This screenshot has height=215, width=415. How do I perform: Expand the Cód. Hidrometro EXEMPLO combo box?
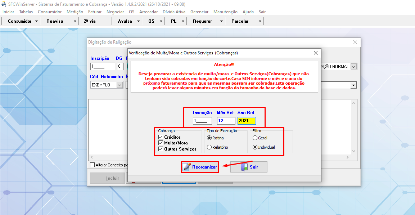119,85
